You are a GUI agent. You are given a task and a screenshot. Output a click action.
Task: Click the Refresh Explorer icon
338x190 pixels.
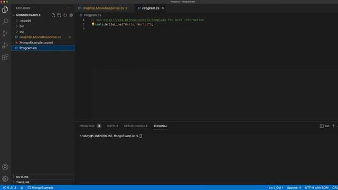coord(65,15)
